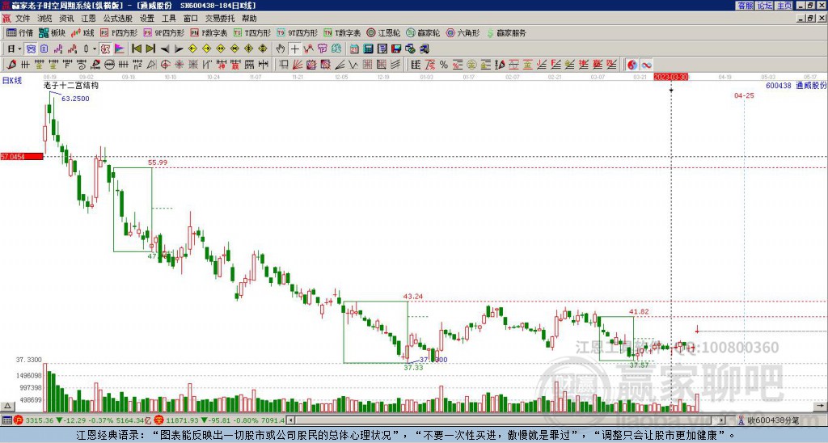828x443 pixels.
Task: Open the 主页 homepage link
Action: click(784, 6)
